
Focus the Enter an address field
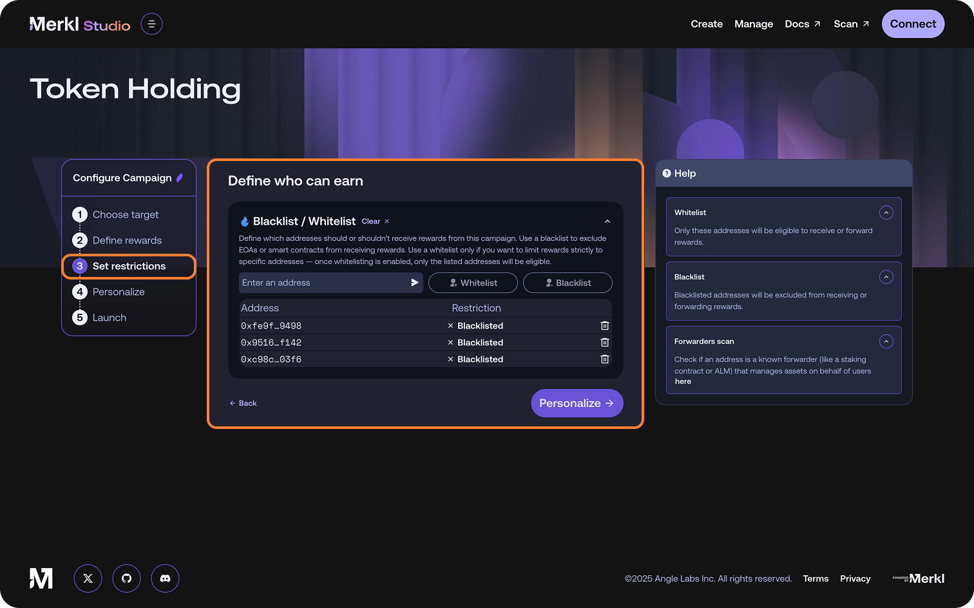(x=322, y=283)
